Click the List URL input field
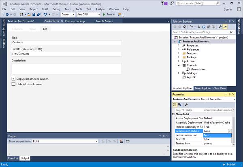The image size is (243, 167). [67, 54]
